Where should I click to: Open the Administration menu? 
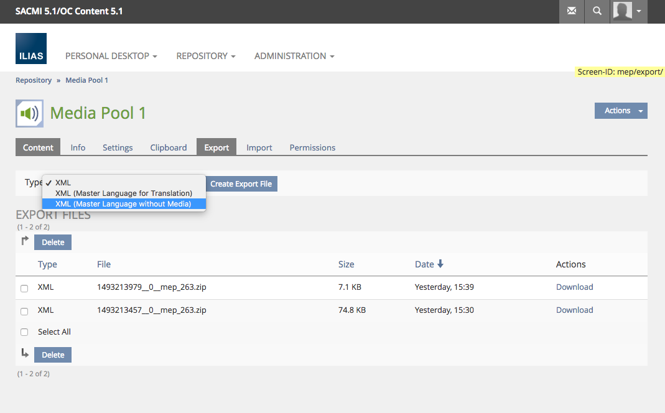(294, 56)
